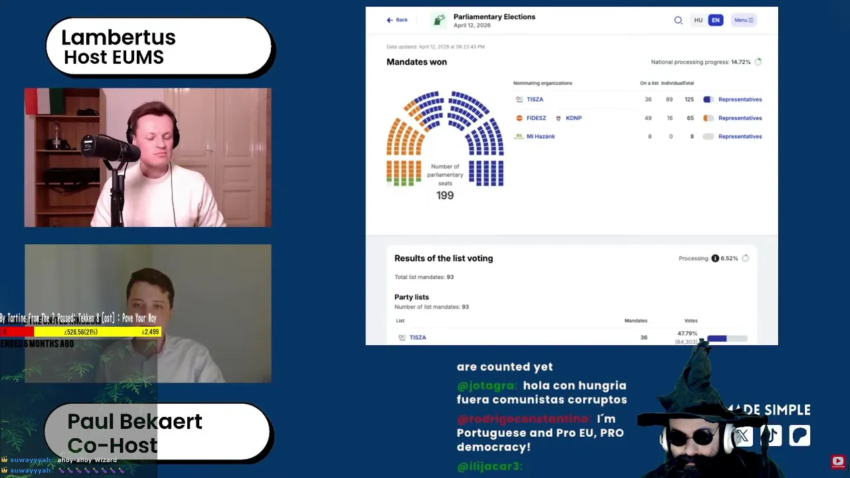Click the blue block of seats in the chart
850x478 pixels.
pyautogui.click(x=486, y=173)
